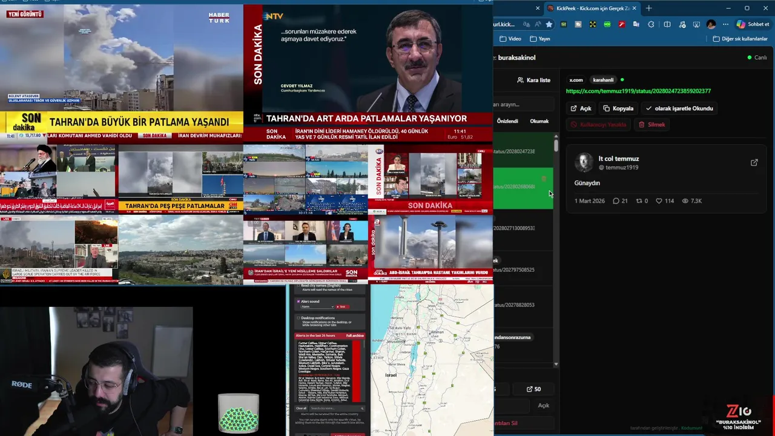
Task: Click Kopyala to copy link
Action: click(x=618, y=108)
